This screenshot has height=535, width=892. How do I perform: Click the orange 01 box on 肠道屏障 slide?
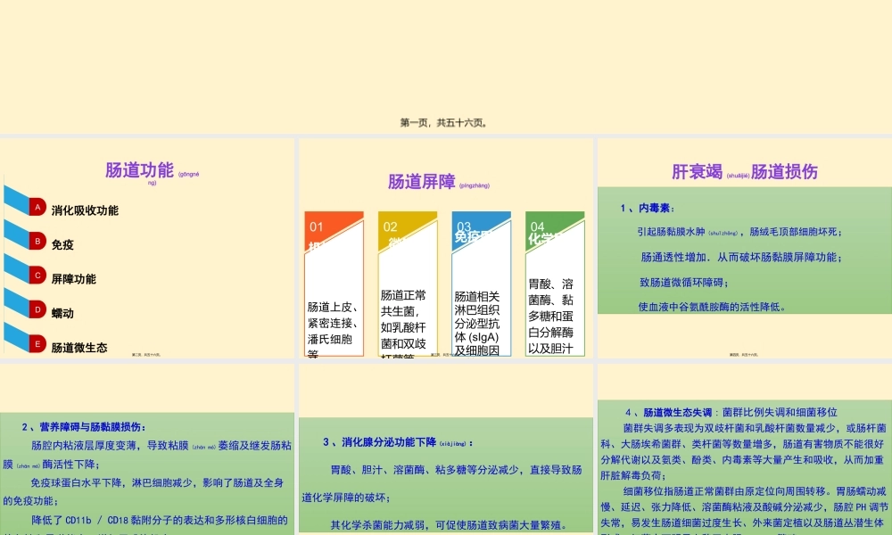coord(333,284)
